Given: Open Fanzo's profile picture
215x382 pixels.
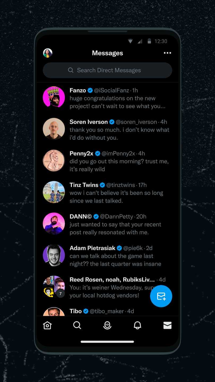Looking at the screenshot, I should pyautogui.click(x=54, y=97).
